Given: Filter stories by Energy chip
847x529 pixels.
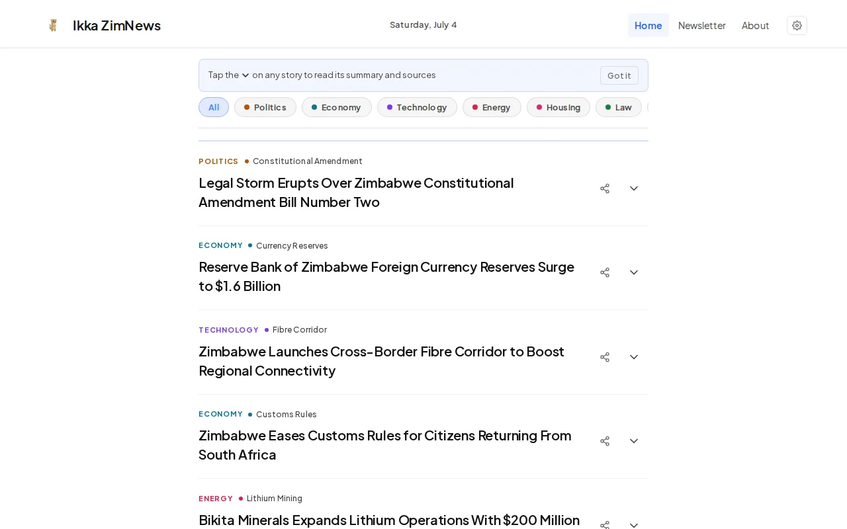Looking at the screenshot, I should (492, 107).
